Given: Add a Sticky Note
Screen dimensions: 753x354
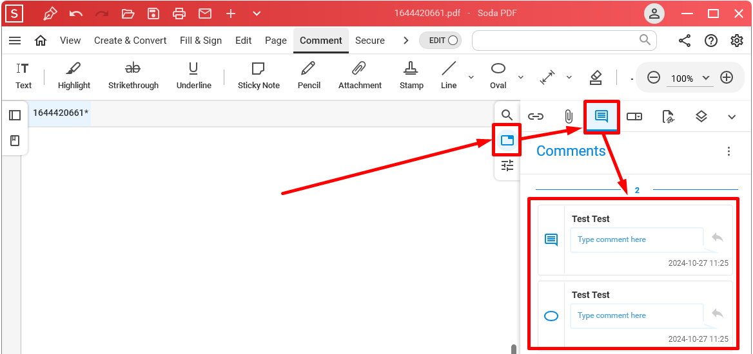Looking at the screenshot, I should click(259, 76).
